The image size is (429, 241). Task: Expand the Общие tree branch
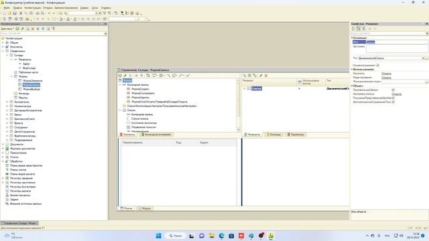click(3, 43)
